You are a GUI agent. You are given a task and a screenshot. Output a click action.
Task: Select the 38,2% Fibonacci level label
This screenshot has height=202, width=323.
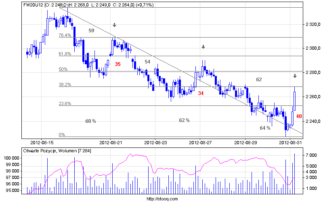65,84
